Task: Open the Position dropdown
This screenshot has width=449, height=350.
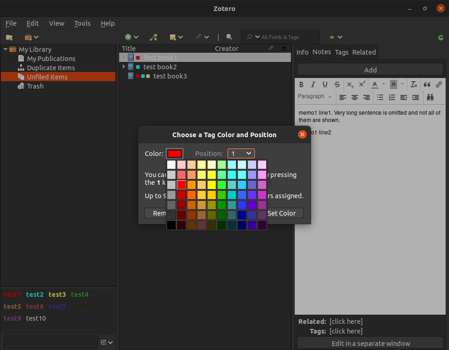Action: (241, 154)
